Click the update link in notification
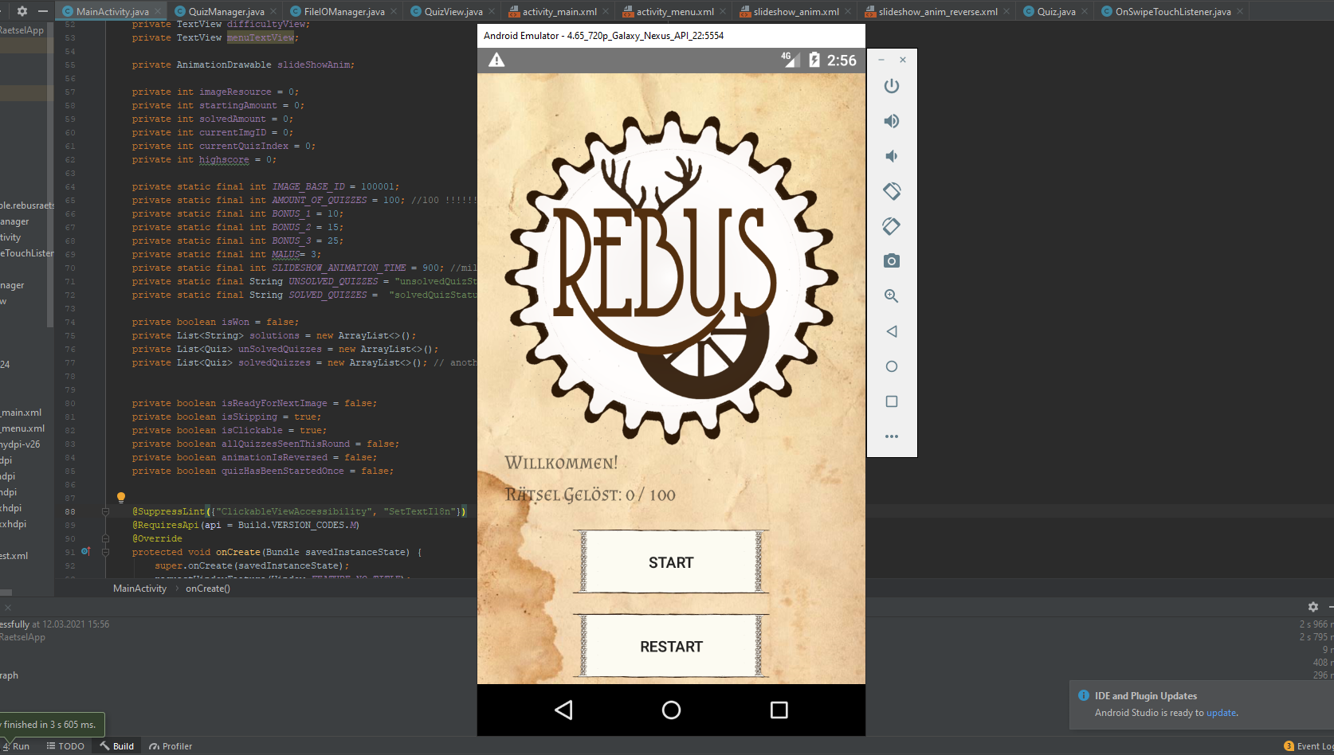This screenshot has width=1334, height=755. coord(1221,713)
